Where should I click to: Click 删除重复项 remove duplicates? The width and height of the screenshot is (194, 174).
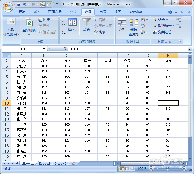pos(134,27)
